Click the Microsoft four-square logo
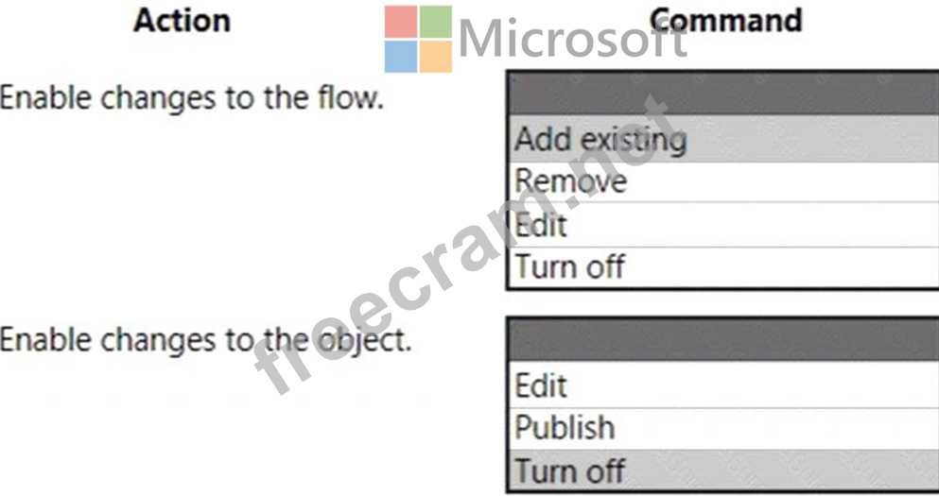 (x=418, y=40)
